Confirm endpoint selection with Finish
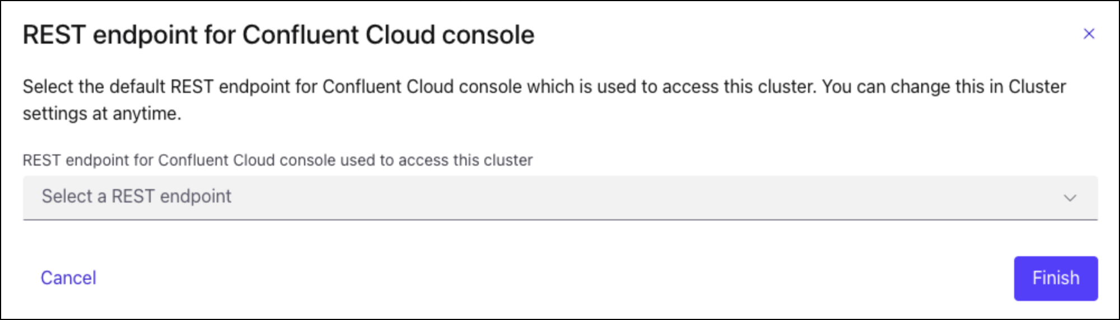This screenshot has width=1120, height=320. [1056, 278]
